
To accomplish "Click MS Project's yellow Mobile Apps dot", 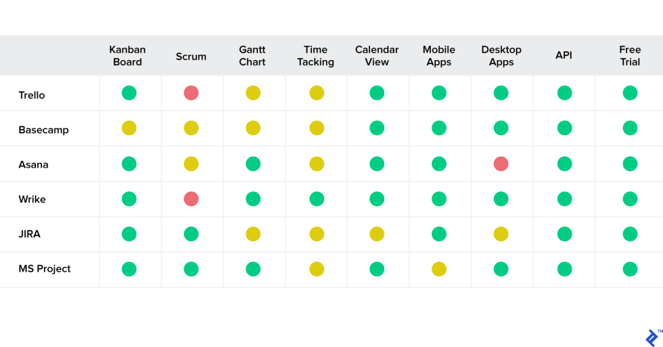I will tap(439, 269).
